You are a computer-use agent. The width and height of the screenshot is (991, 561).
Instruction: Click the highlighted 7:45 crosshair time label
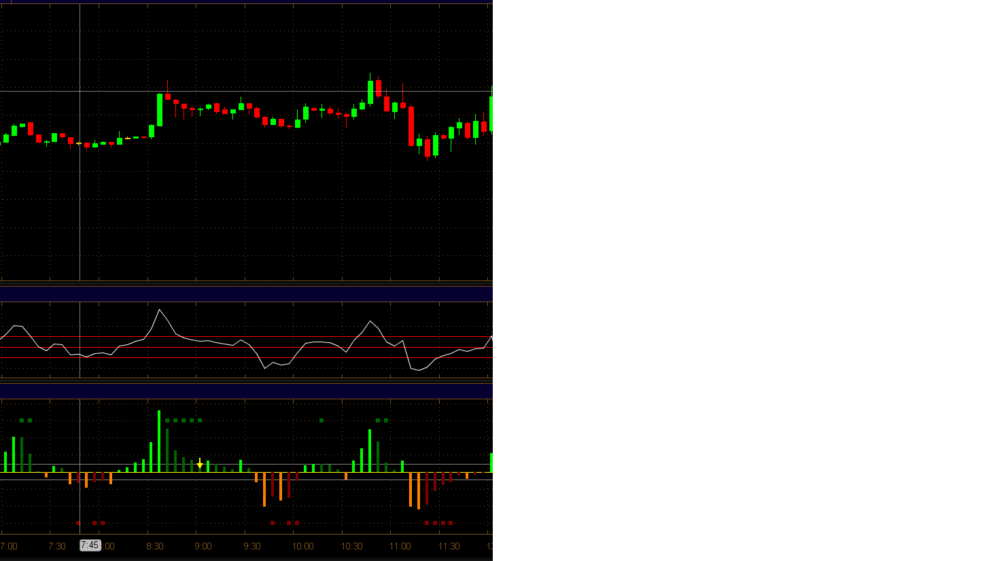coord(90,545)
